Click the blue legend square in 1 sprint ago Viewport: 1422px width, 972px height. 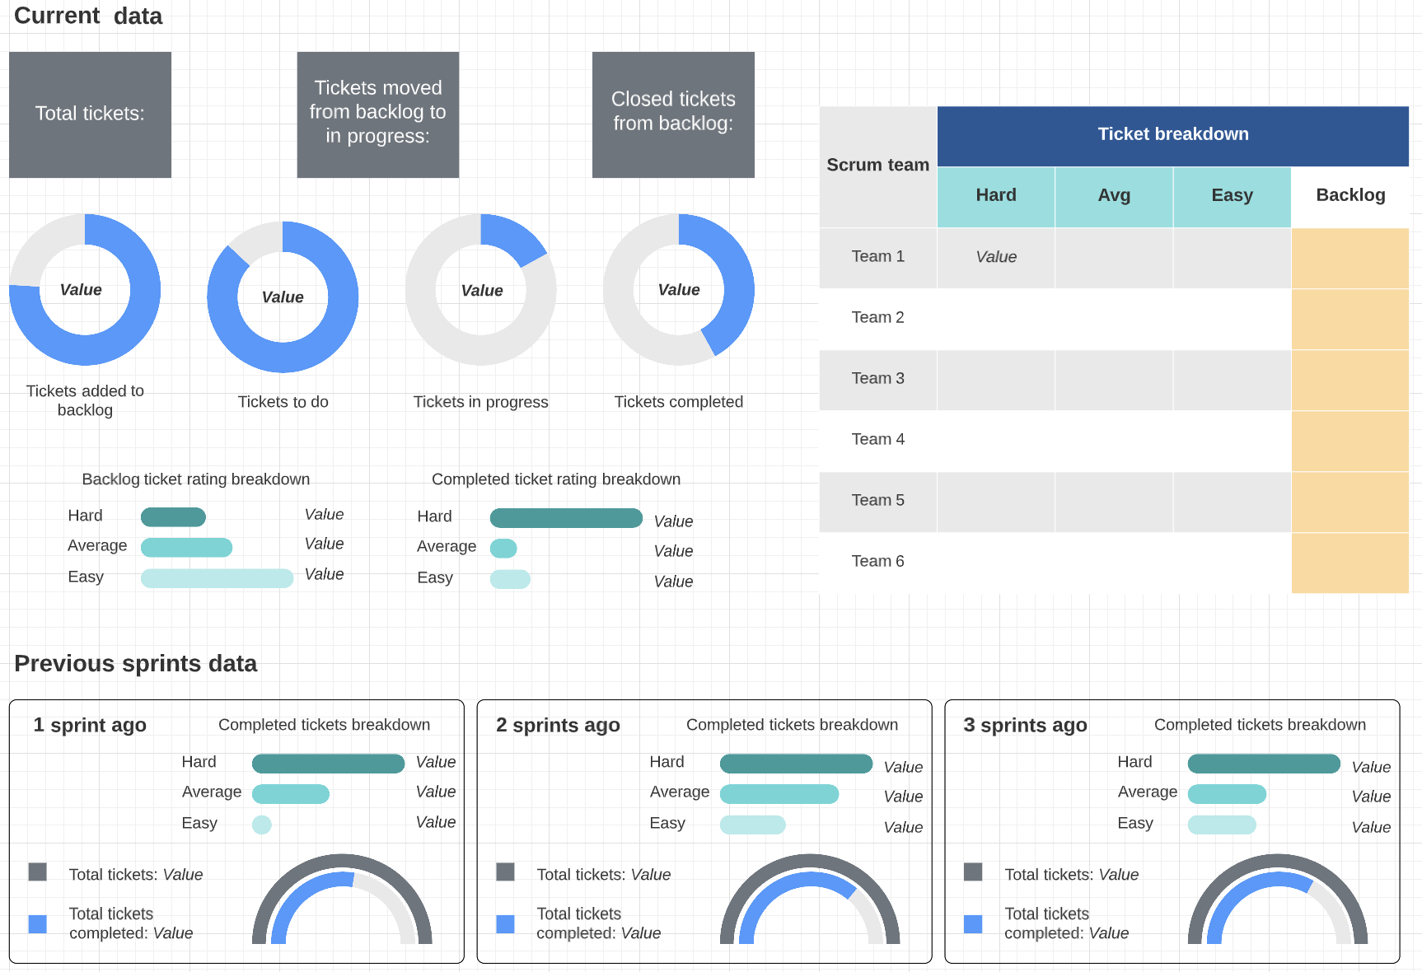point(38,924)
